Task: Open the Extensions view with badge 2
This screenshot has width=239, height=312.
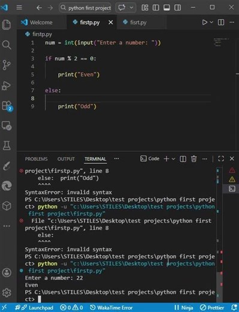Action: point(7,106)
